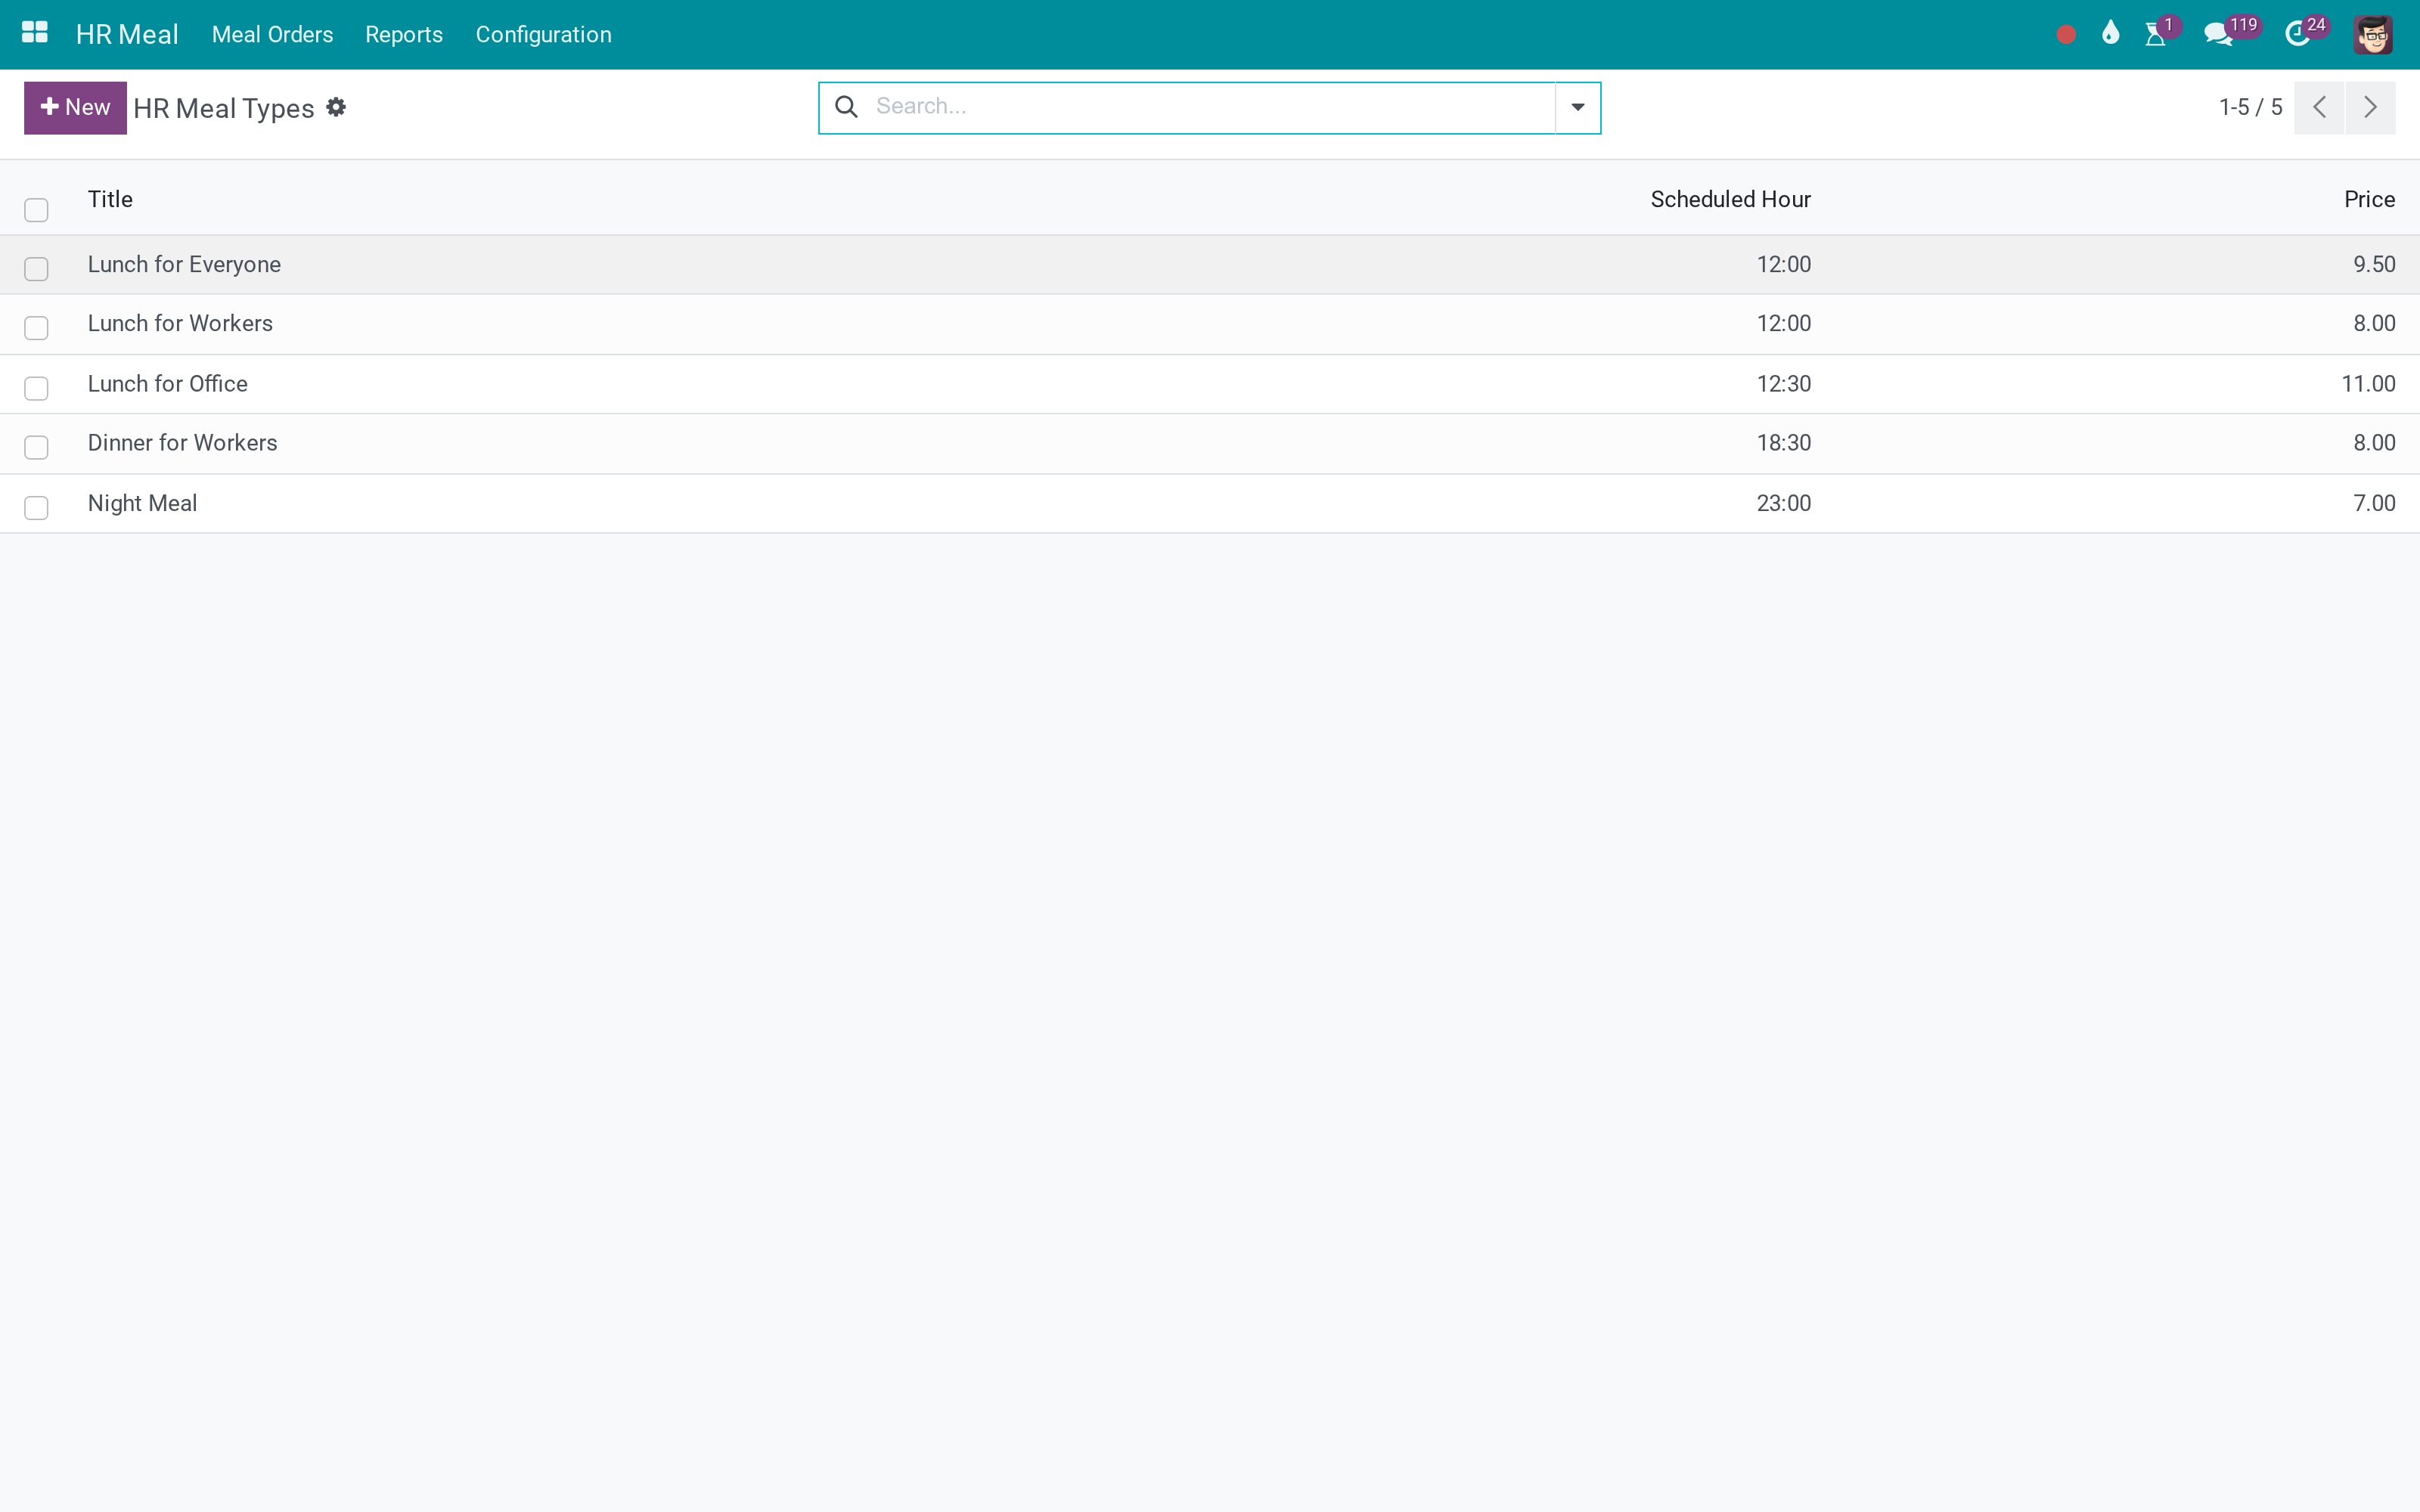The image size is (2420, 1512).
Task: Click the 11.00 price cell
Action: tap(2368, 383)
